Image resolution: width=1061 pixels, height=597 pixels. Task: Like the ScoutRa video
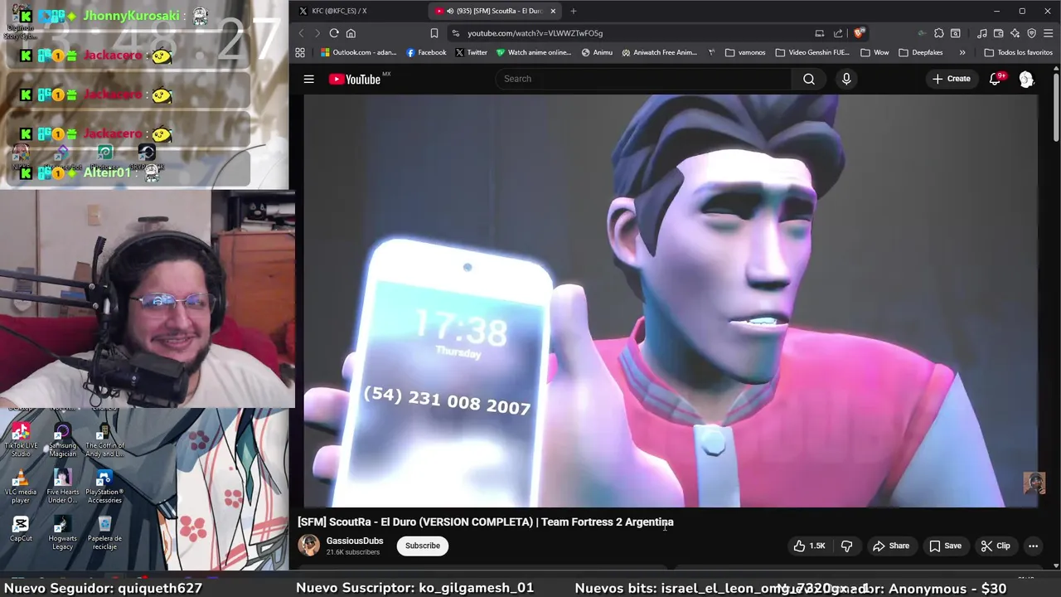pos(809,546)
